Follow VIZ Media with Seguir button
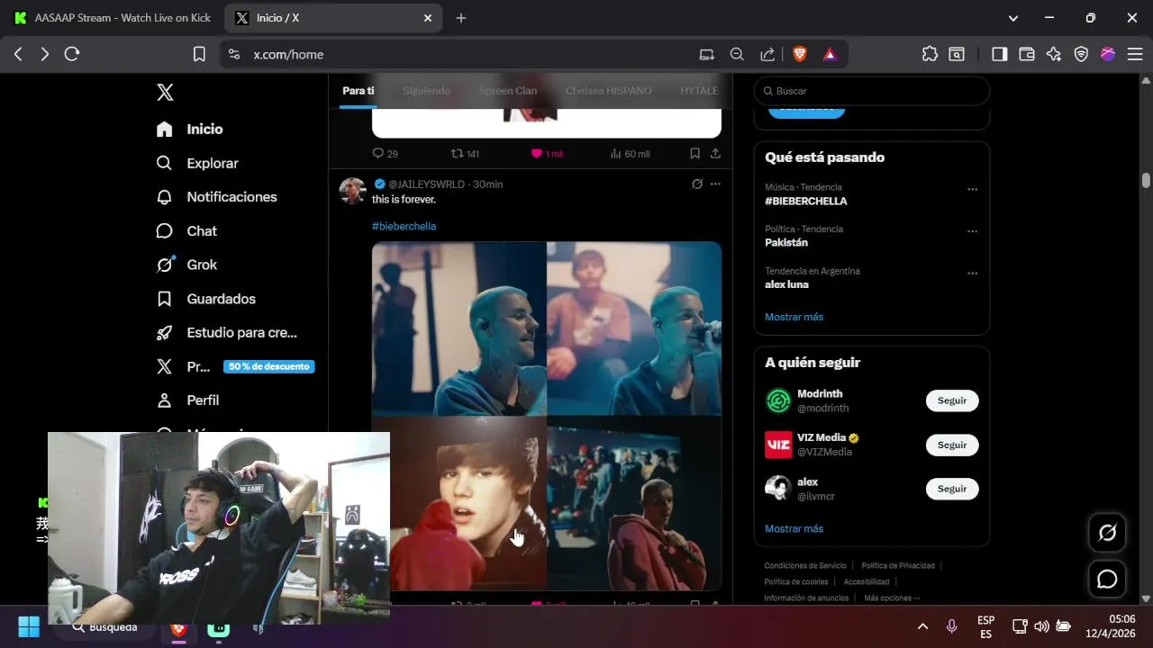Viewport: 1153px width, 648px height. point(952,445)
